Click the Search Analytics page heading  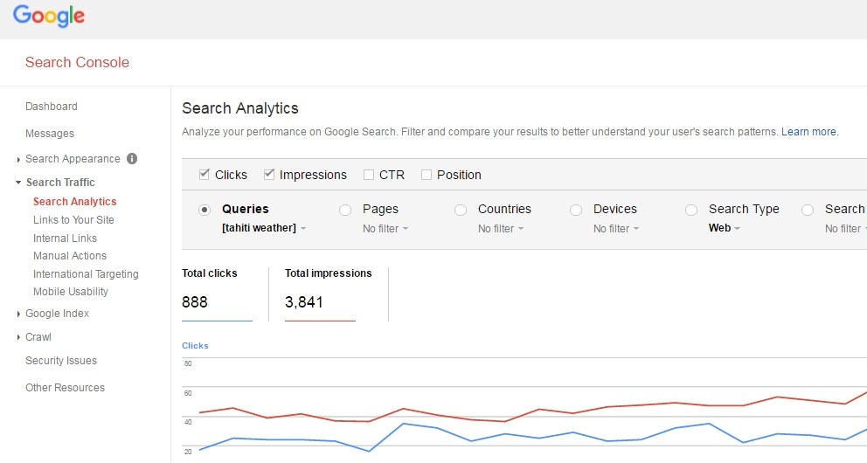[x=240, y=108]
